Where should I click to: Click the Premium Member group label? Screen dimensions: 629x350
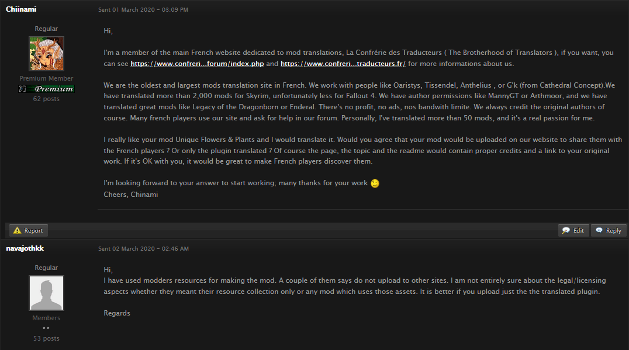coord(46,78)
